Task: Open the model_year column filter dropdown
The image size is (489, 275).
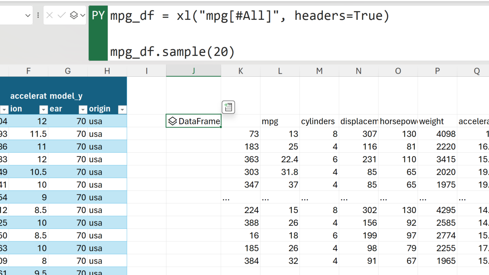Action: (83, 110)
